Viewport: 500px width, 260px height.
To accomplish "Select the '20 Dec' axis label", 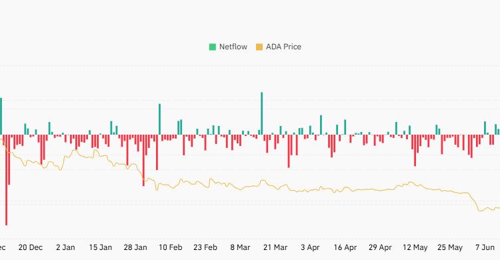I will click(x=31, y=247).
